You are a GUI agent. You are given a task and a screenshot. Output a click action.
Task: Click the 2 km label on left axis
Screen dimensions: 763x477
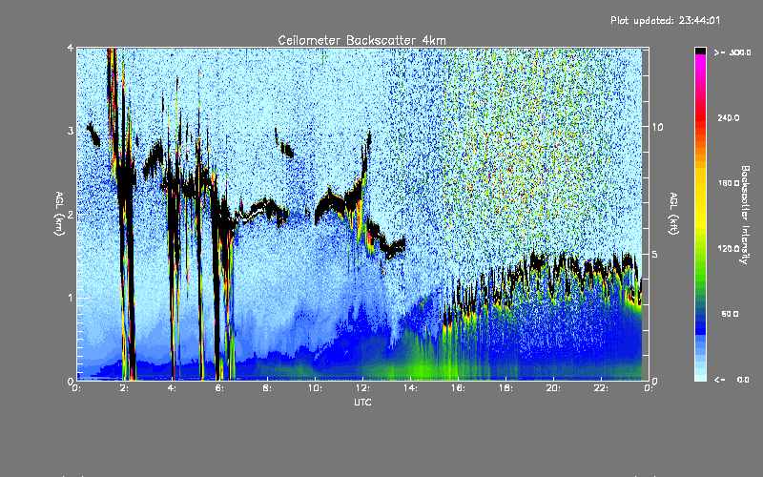tap(71, 214)
